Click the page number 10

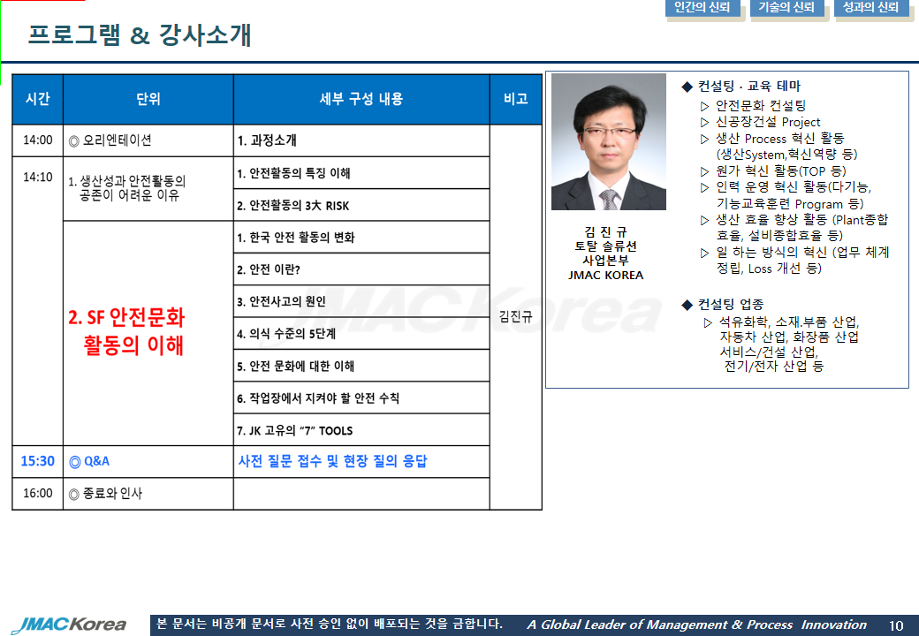point(896,626)
